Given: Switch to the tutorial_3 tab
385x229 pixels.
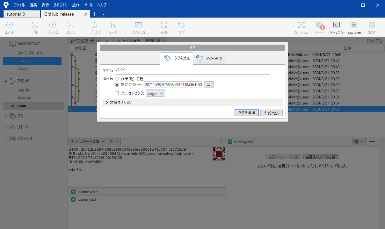Looking at the screenshot, I should (22, 14).
